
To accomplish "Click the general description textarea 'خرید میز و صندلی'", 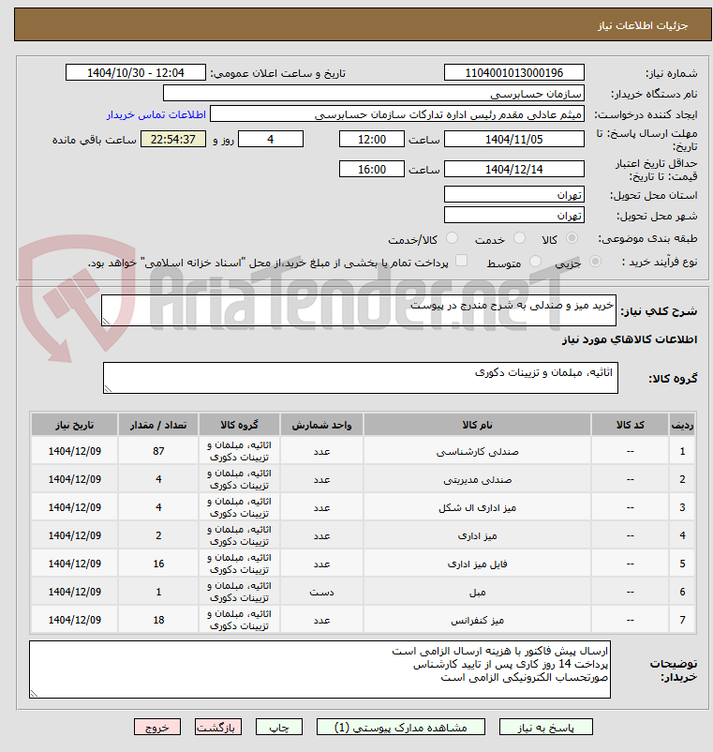I will click(359, 310).
